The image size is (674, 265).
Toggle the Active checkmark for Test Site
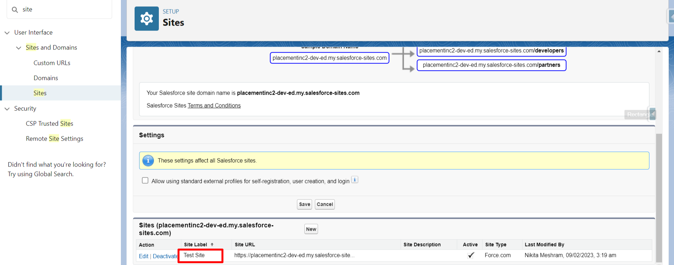pyautogui.click(x=471, y=255)
